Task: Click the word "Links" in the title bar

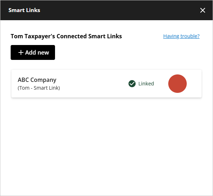Action: [x=33, y=10]
